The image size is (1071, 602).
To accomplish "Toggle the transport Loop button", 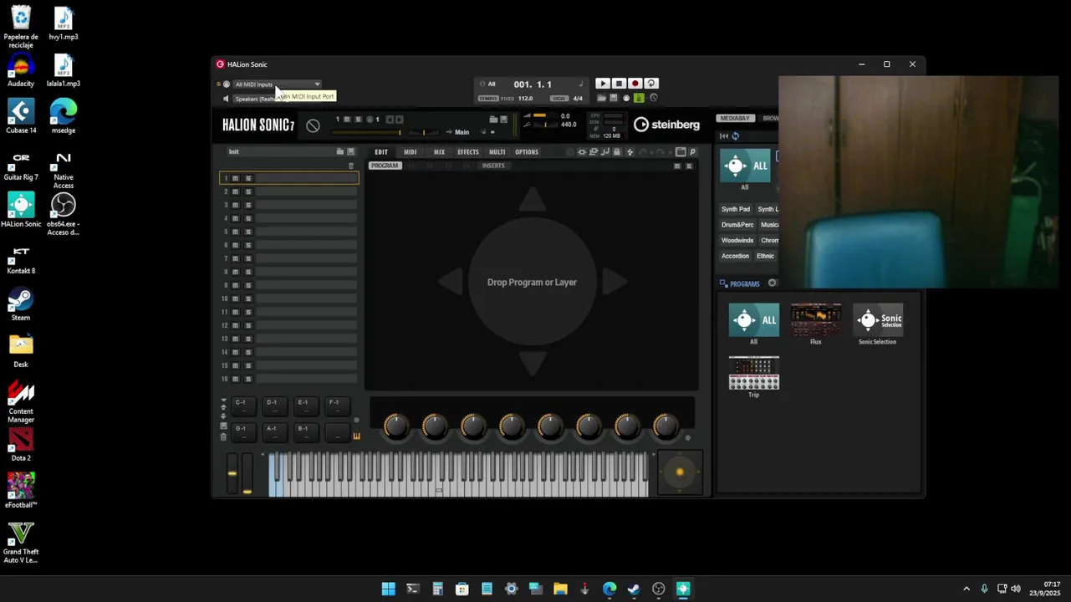I will pyautogui.click(x=651, y=84).
